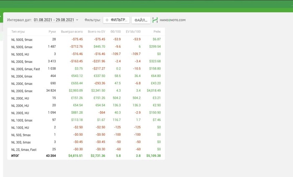
Task: Click winnings value €543.12
Action: (x=77, y=76)
